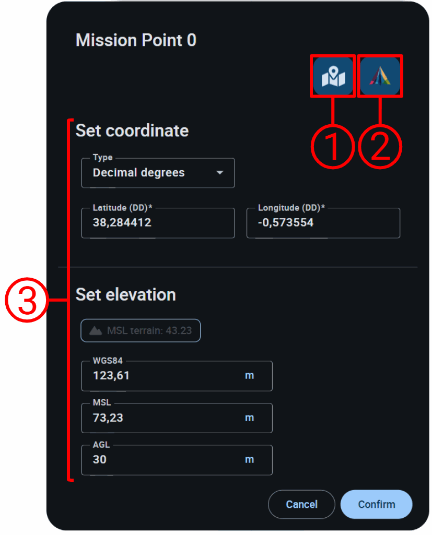
Task: Expand the Decimal degrees dropdown arrow
Action: click(x=220, y=173)
